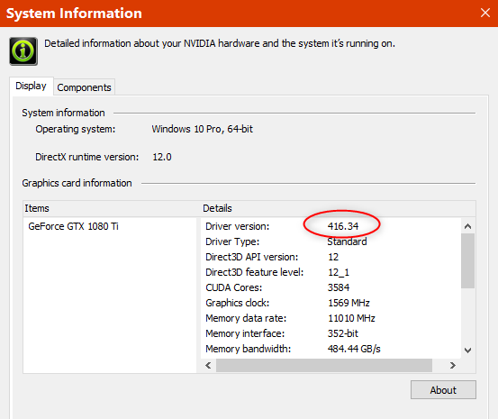498x419 pixels.
Task: Select the CUDA Cores 3584 row
Action: tap(330, 287)
